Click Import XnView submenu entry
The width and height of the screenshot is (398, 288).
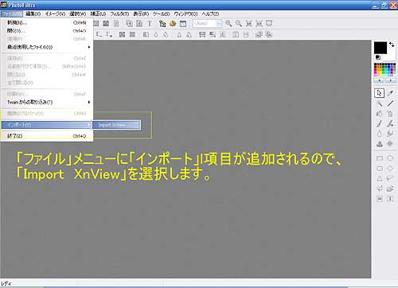click(116, 125)
